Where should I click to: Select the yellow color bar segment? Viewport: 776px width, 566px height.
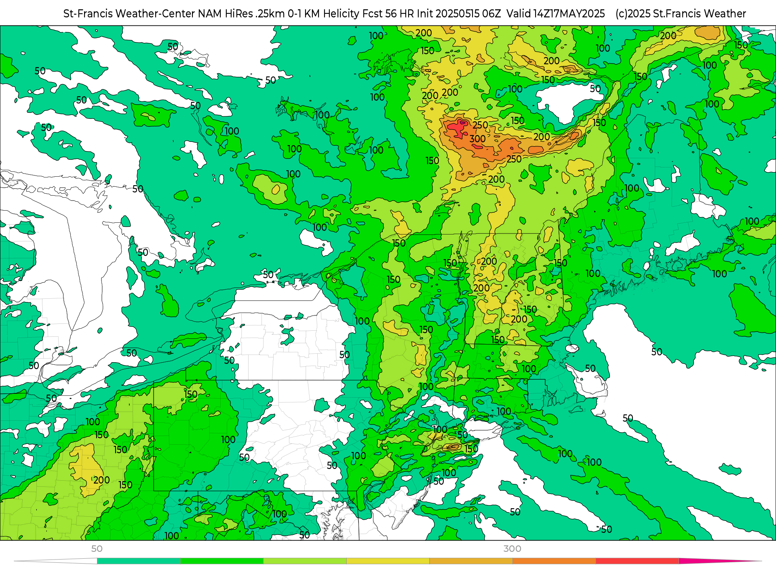click(388, 561)
